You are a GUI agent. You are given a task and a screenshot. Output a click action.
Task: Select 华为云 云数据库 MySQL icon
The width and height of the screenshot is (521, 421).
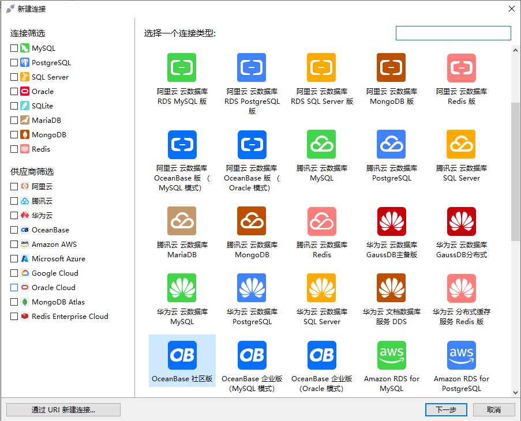click(182, 288)
